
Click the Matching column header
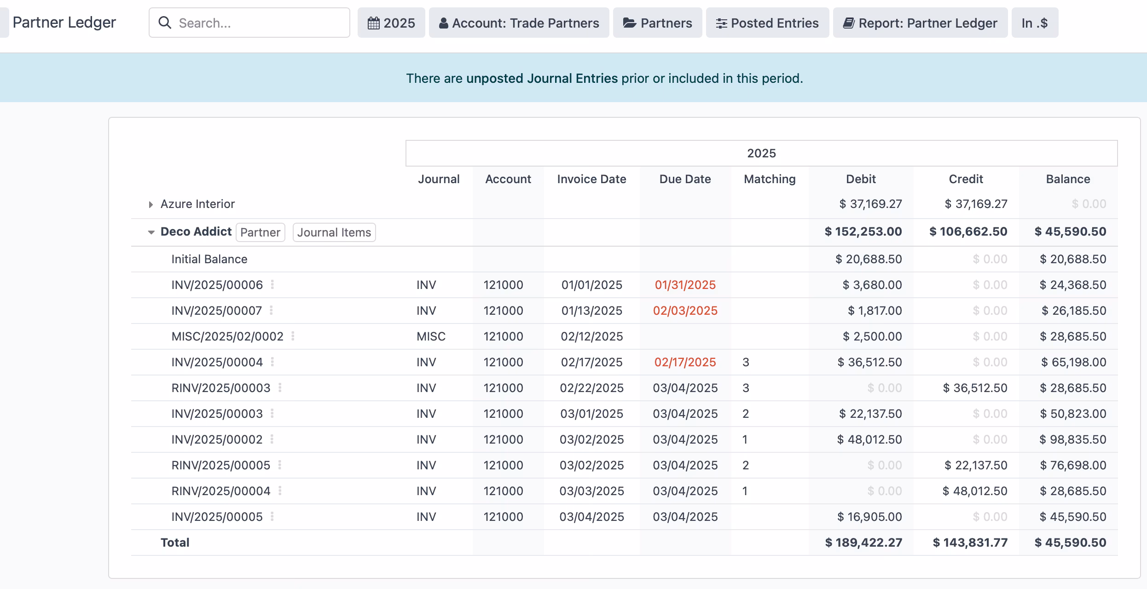pos(770,179)
